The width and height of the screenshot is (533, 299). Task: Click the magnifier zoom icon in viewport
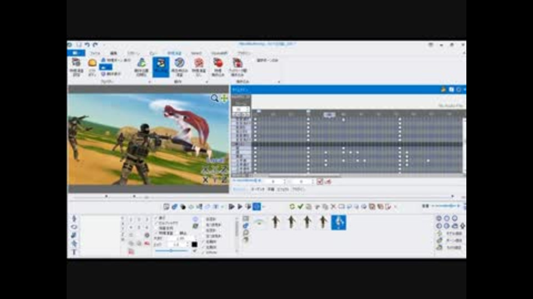(214, 99)
